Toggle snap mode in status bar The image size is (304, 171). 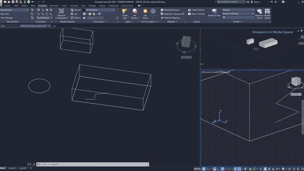pyautogui.click(x=208, y=169)
